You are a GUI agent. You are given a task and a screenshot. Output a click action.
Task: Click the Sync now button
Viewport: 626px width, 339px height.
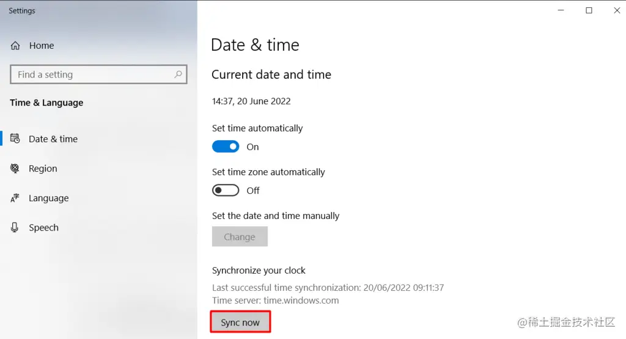point(240,322)
